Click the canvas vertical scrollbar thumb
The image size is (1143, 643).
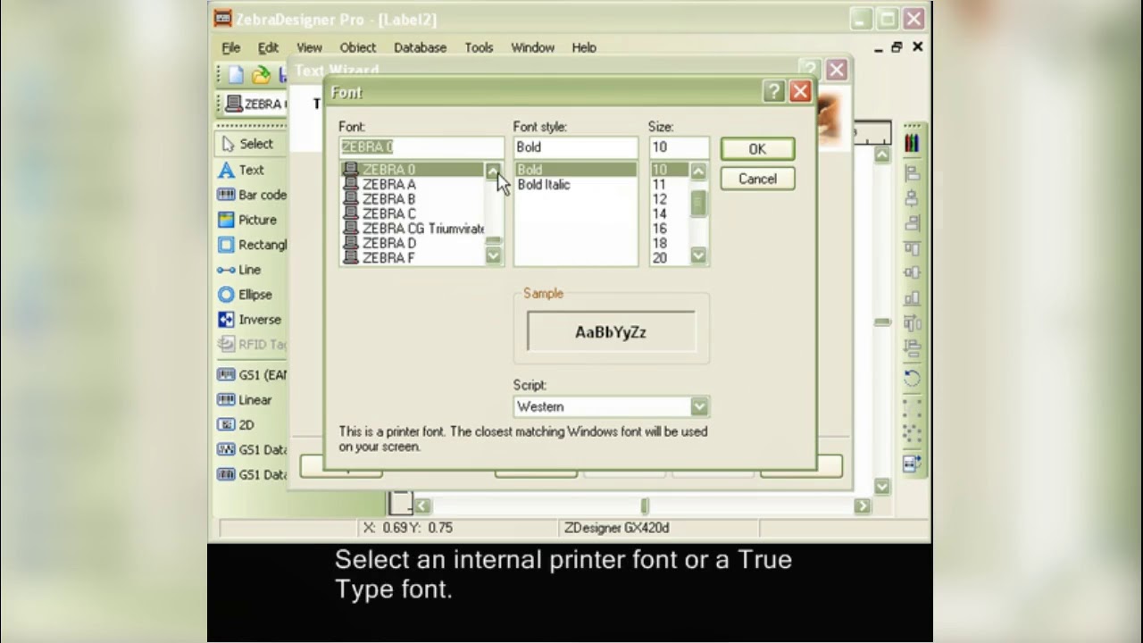click(x=882, y=322)
